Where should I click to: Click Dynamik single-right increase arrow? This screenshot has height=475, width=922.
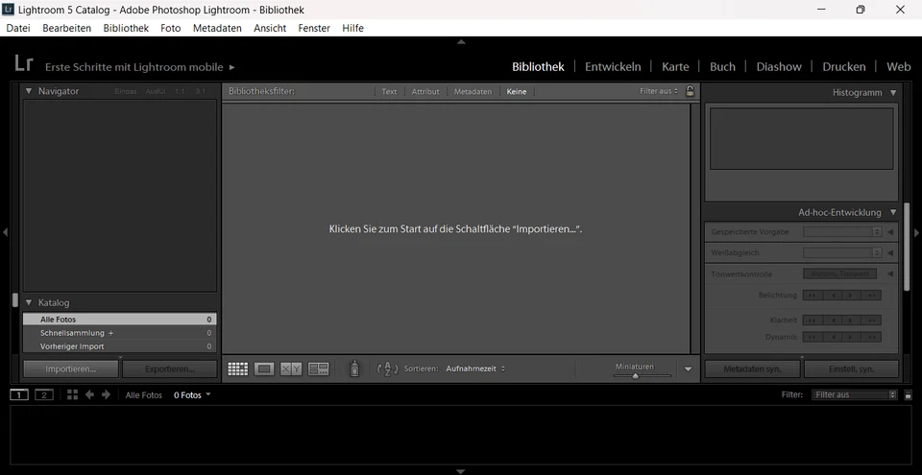click(852, 338)
